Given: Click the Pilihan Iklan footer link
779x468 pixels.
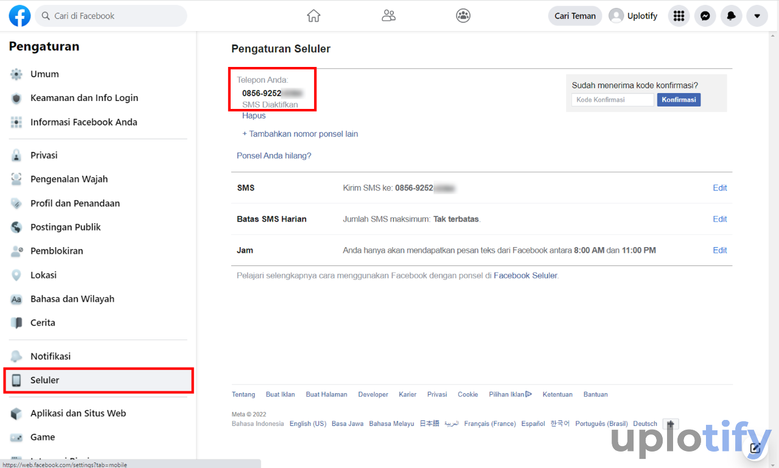Looking at the screenshot, I should (510, 394).
